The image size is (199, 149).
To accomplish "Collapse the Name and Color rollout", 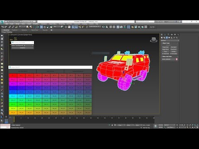I will tap(167, 57).
